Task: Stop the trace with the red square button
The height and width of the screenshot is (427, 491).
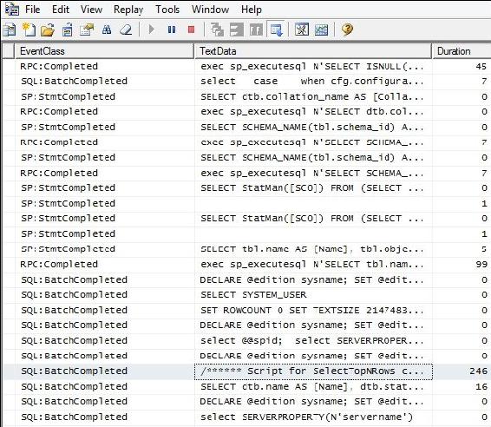Action: pos(192,30)
